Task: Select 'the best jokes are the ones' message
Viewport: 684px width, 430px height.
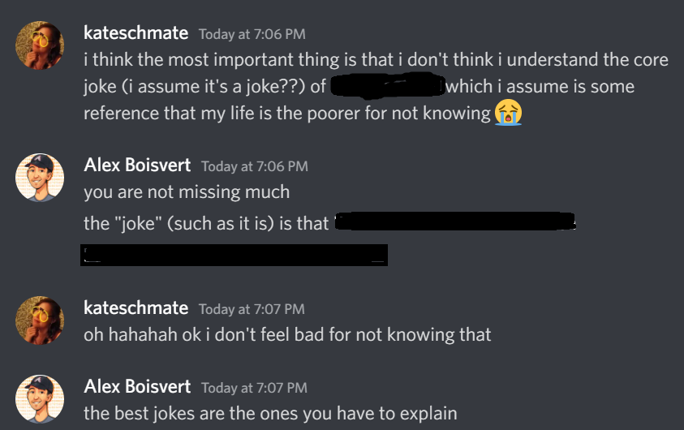Action: click(x=270, y=414)
